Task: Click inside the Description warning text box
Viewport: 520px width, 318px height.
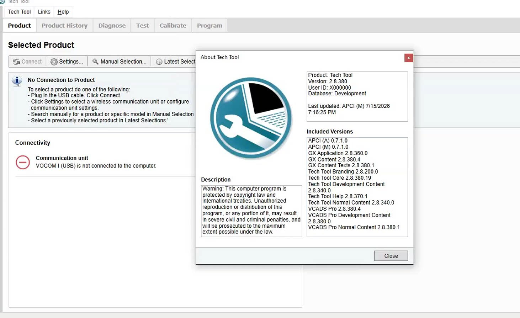Action: tap(251, 211)
